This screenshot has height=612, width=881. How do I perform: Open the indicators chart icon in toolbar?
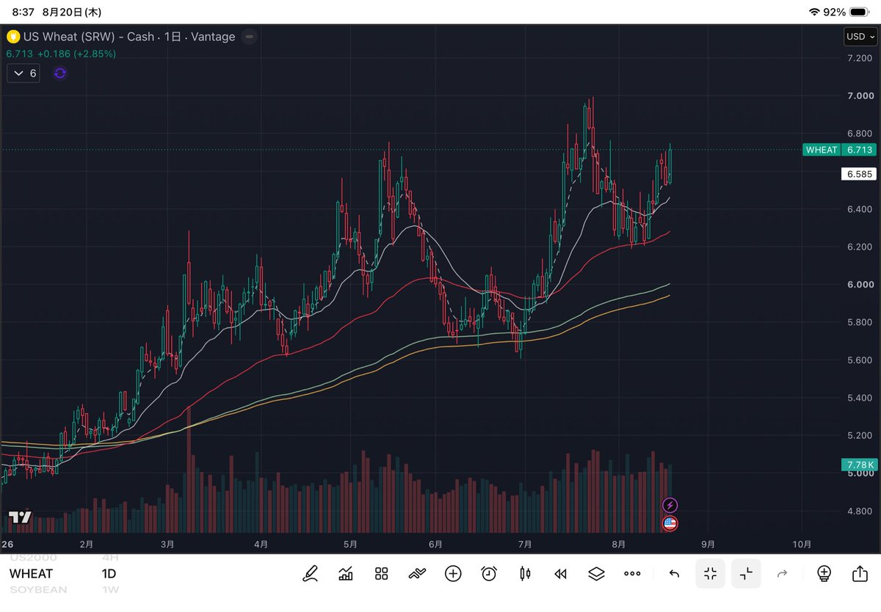345,574
